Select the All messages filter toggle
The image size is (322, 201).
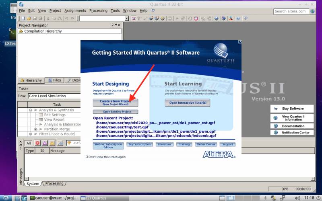[x=29, y=143]
